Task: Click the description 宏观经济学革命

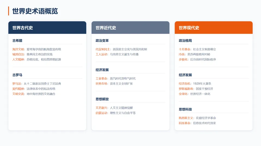Action: [x=206, y=118]
